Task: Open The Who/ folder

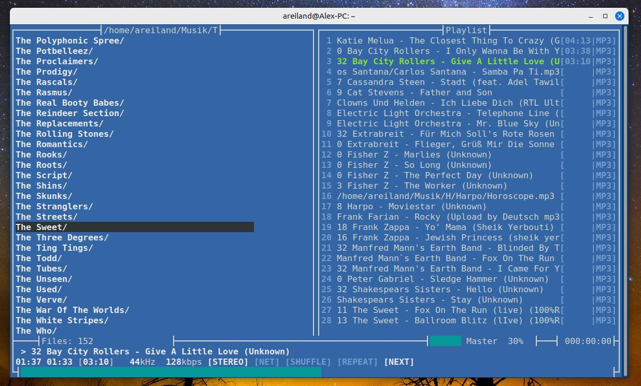Action: tap(36, 331)
